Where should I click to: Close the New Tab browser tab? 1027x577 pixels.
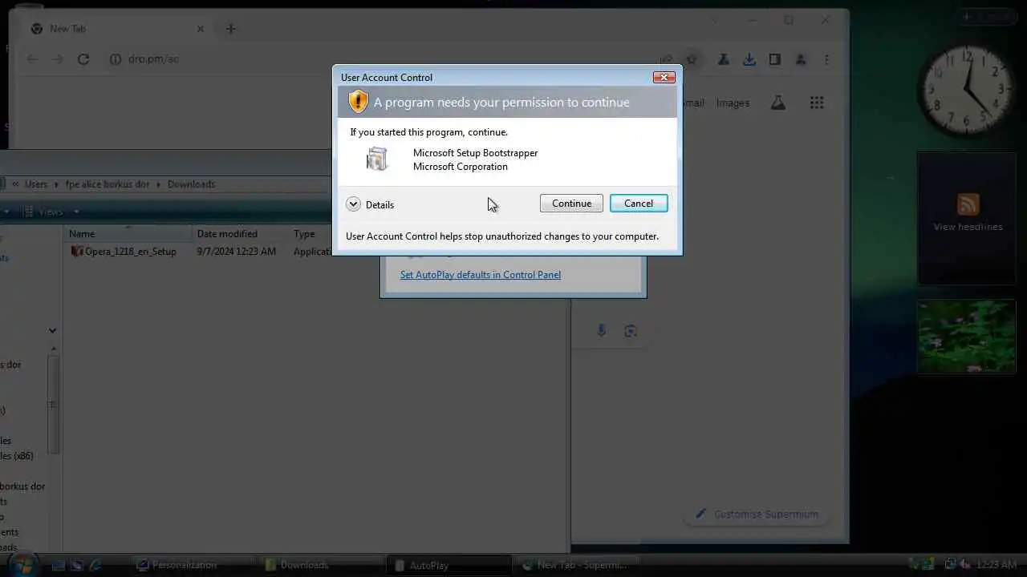point(201,29)
